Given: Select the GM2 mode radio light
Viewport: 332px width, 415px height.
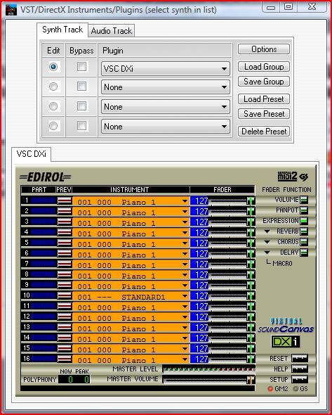Looking at the screenshot, I should [x=270, y=389].
